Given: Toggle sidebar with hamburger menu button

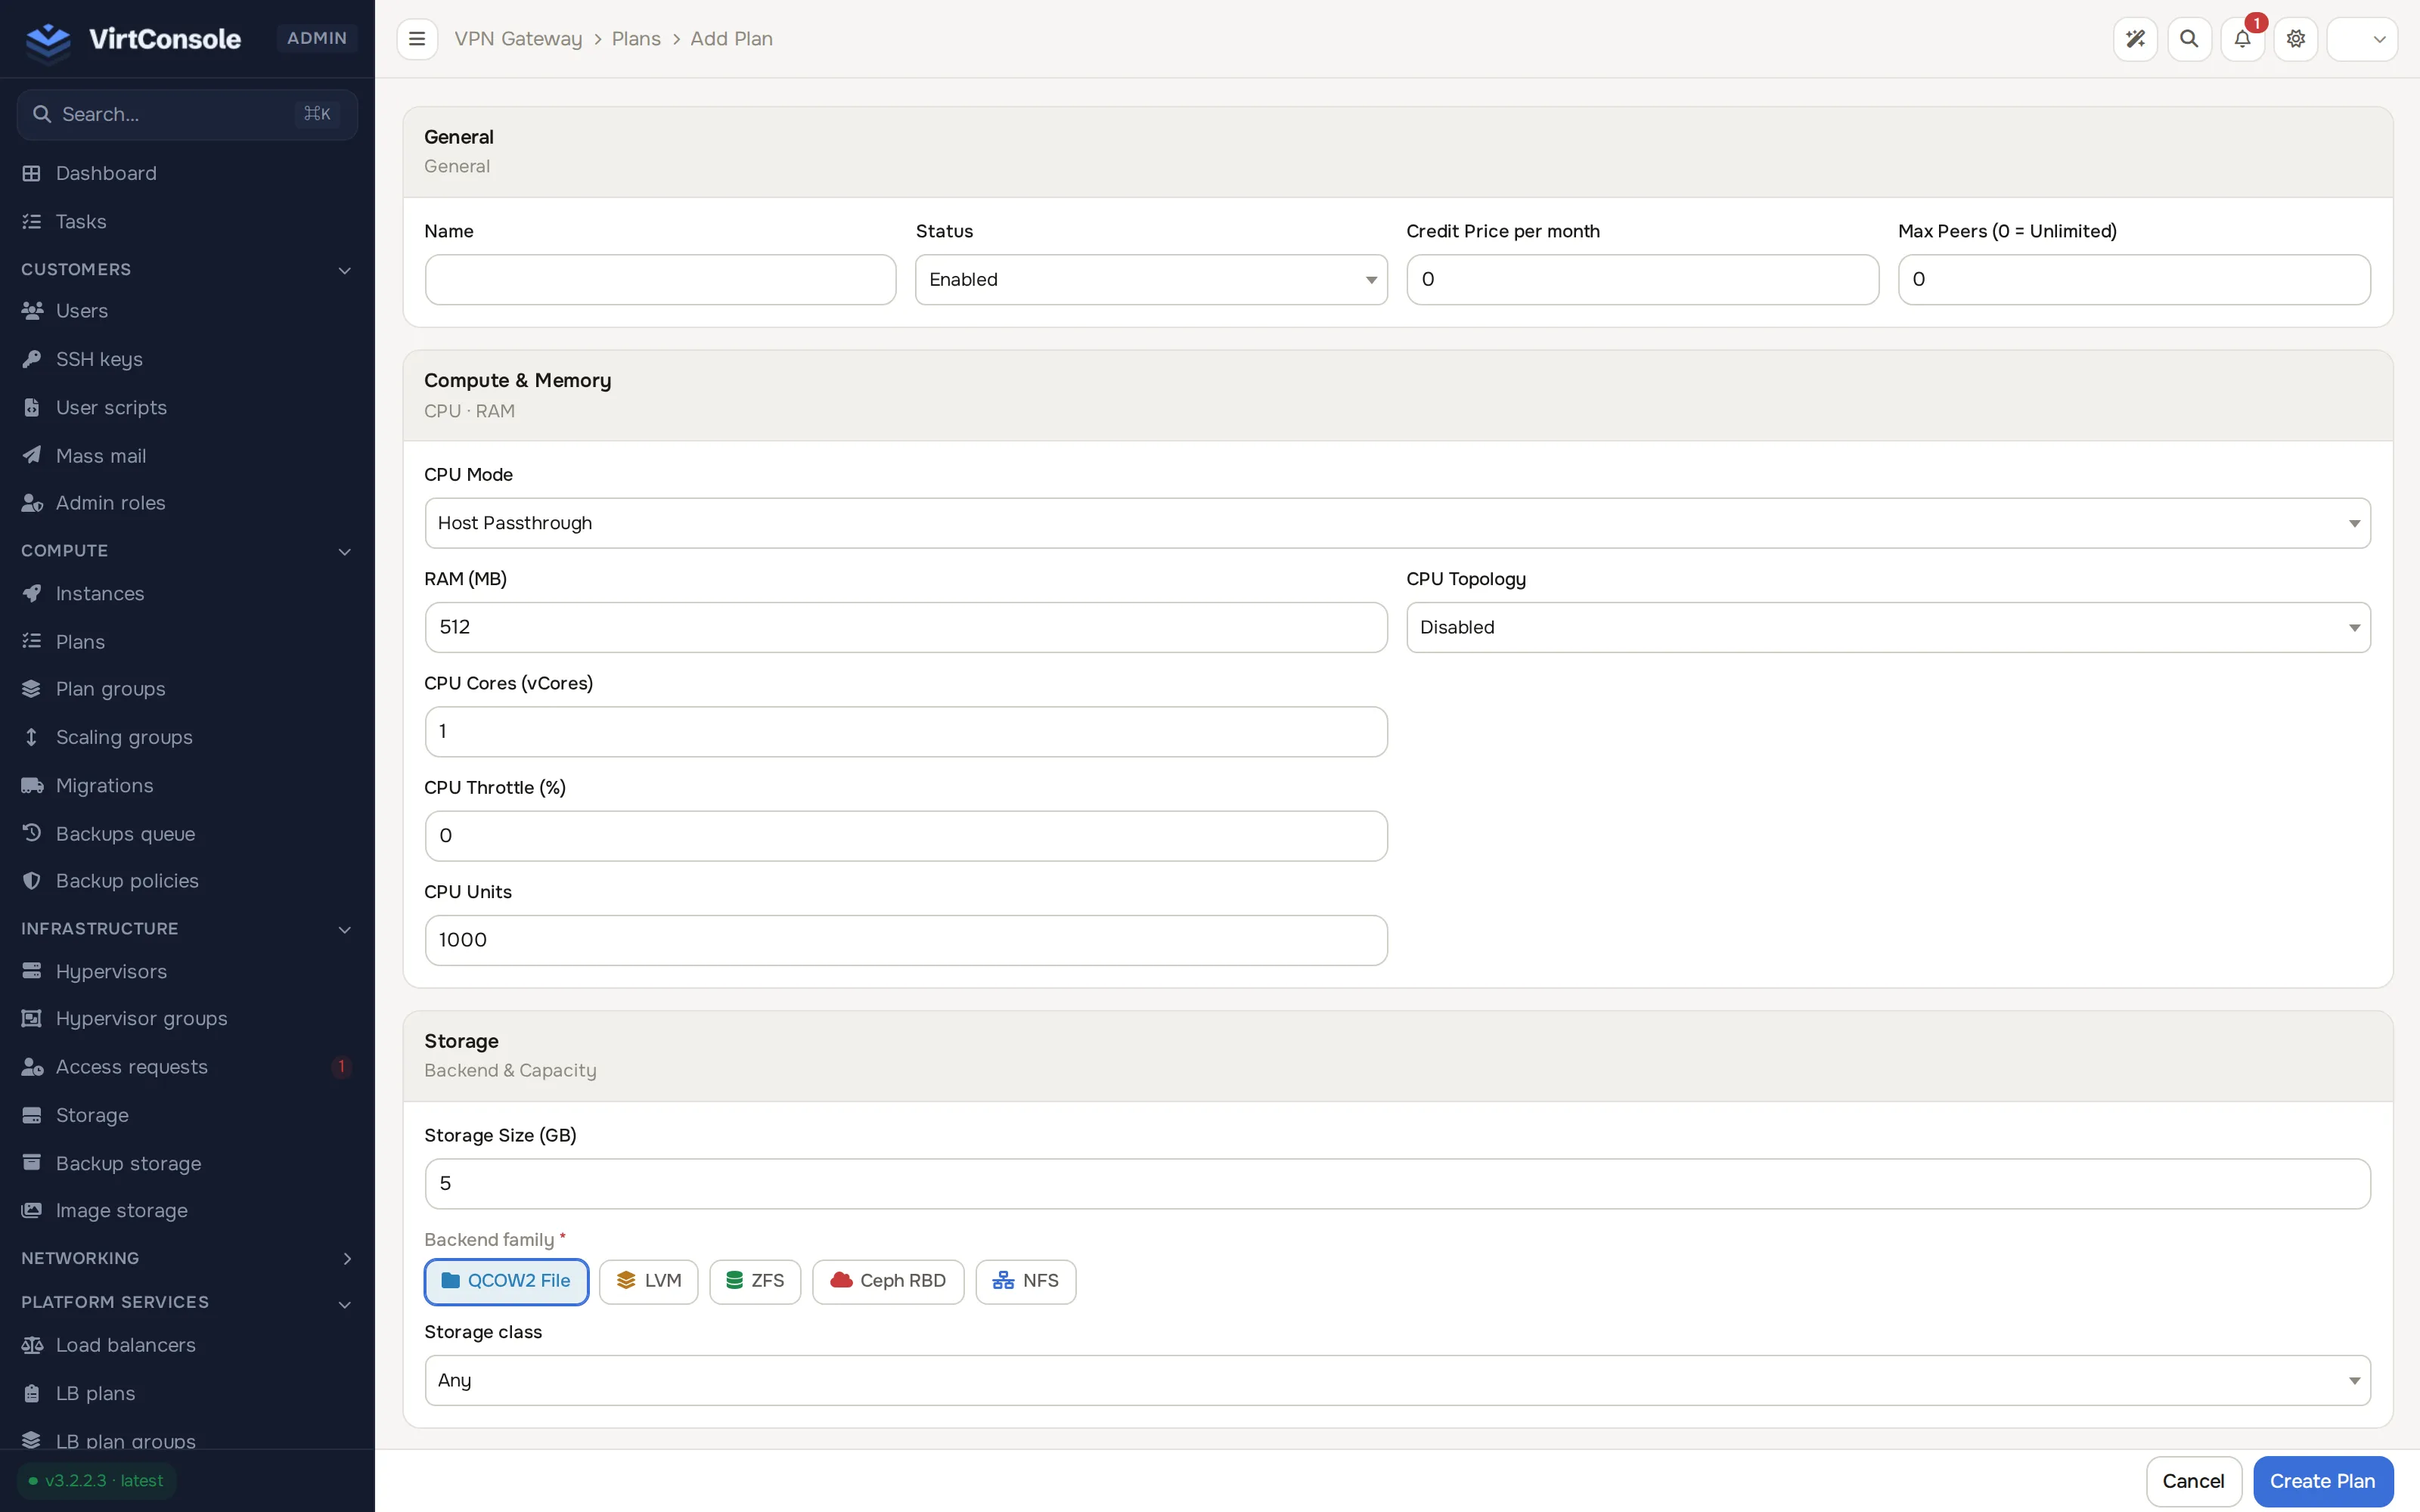Looking at the screenshot, I should [417, 39].
